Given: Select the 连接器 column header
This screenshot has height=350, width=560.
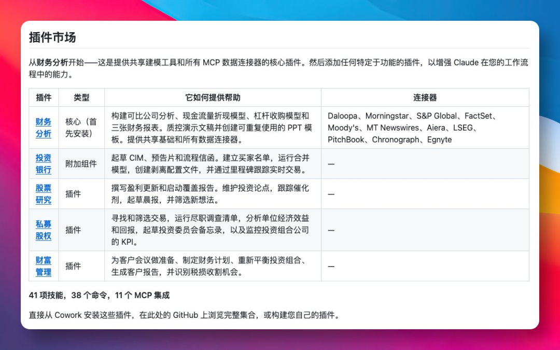Looking at the screenshot, I should point(425,97).
